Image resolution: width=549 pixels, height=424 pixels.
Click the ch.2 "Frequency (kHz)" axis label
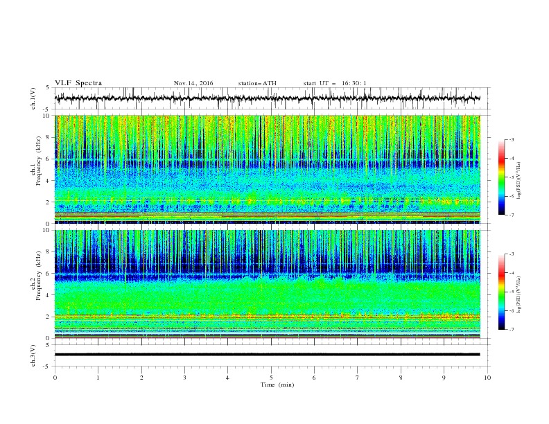point(39,276)
